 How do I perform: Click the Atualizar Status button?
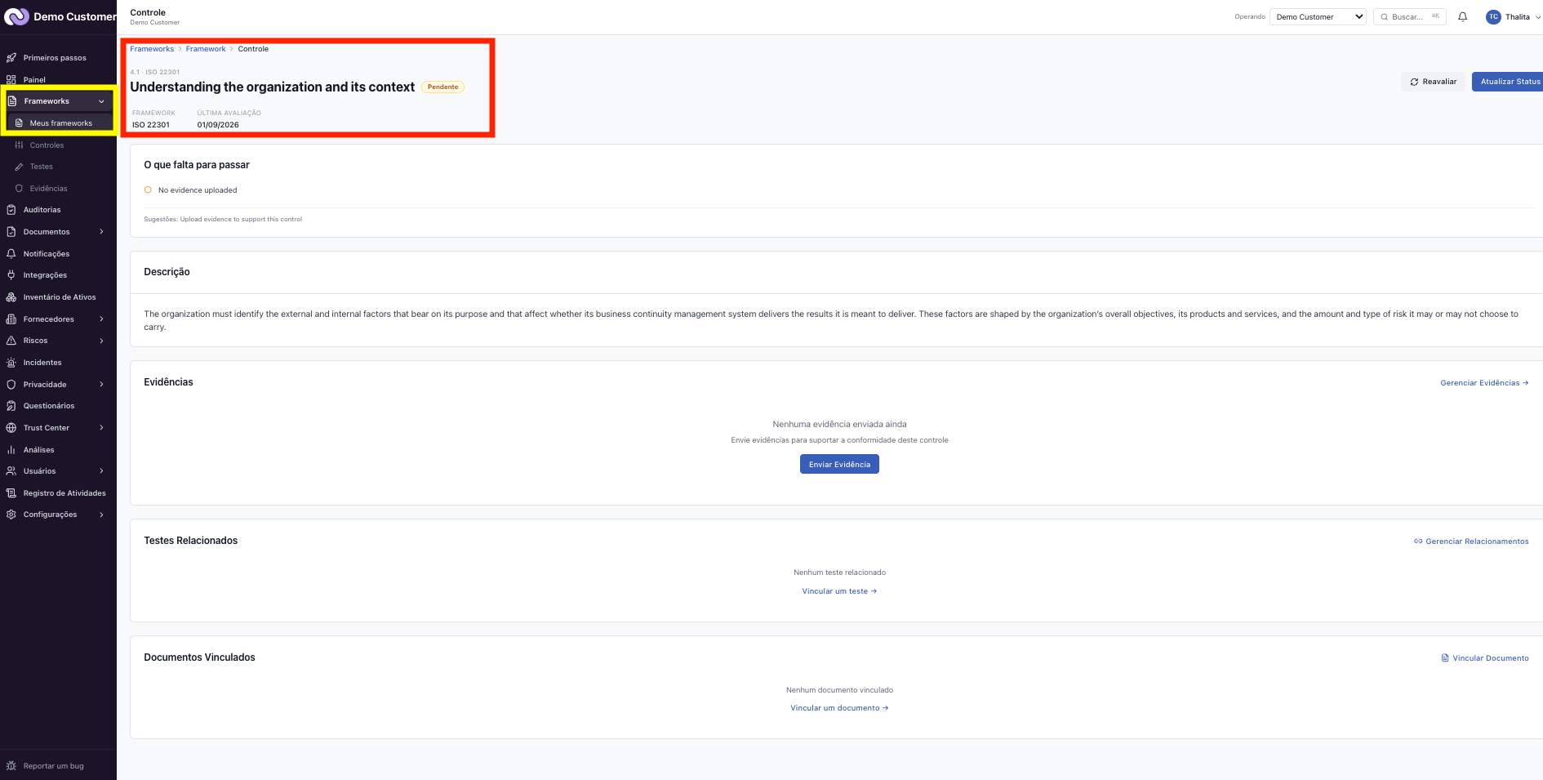pos(1509,82)
